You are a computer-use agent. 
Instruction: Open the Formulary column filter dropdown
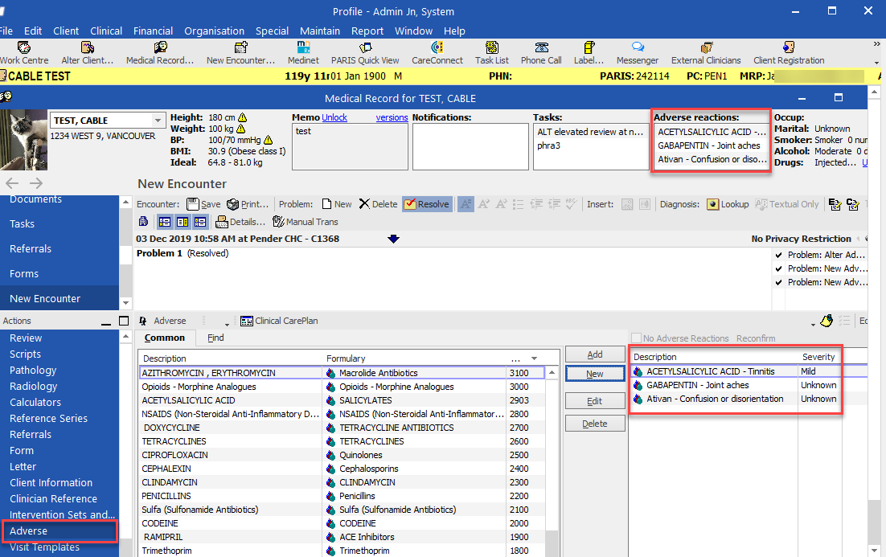click(x=535, y=357)
